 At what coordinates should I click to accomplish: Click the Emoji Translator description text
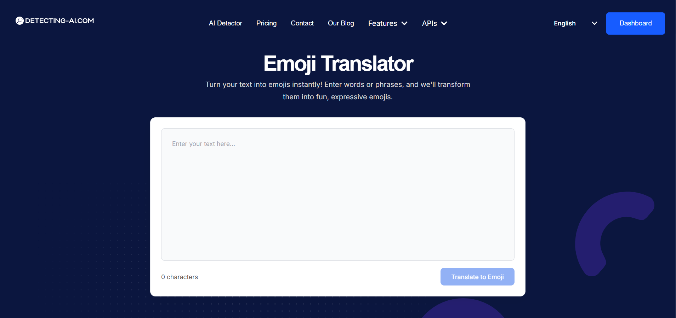click(337, 90)
